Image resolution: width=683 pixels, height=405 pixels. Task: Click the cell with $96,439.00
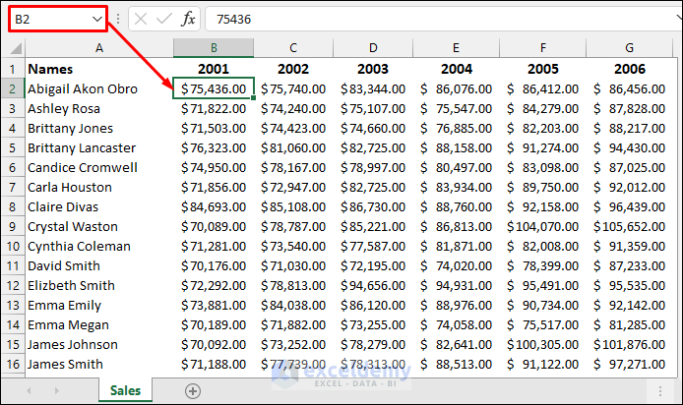630,206
